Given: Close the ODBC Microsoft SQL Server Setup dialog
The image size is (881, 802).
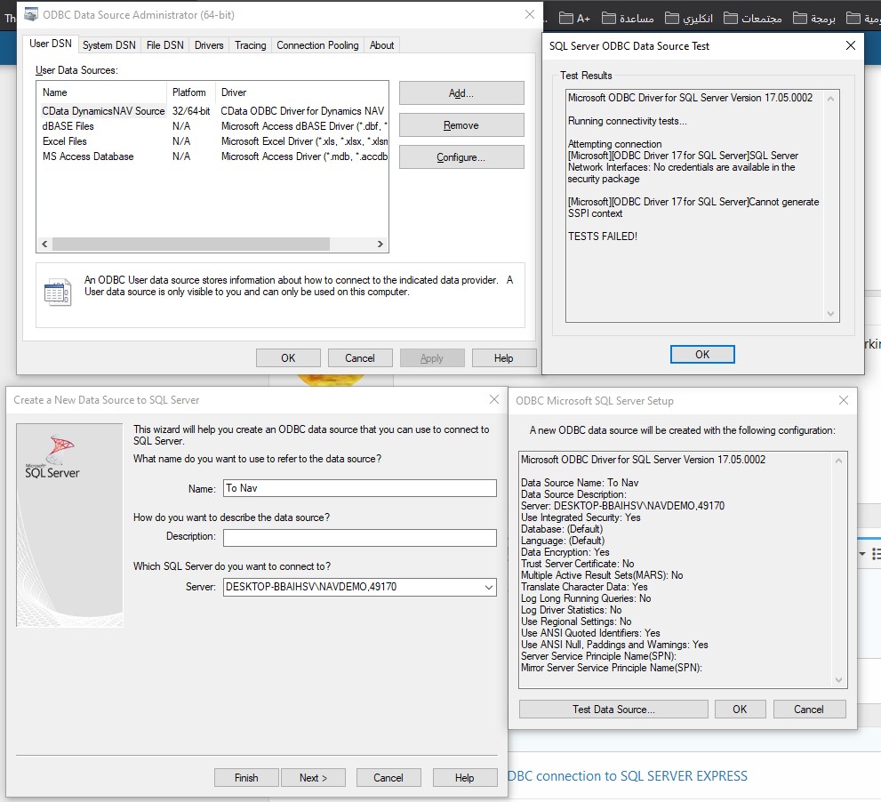Looking at the screenshot, I should pyautogui.click(x=844, y=400).
